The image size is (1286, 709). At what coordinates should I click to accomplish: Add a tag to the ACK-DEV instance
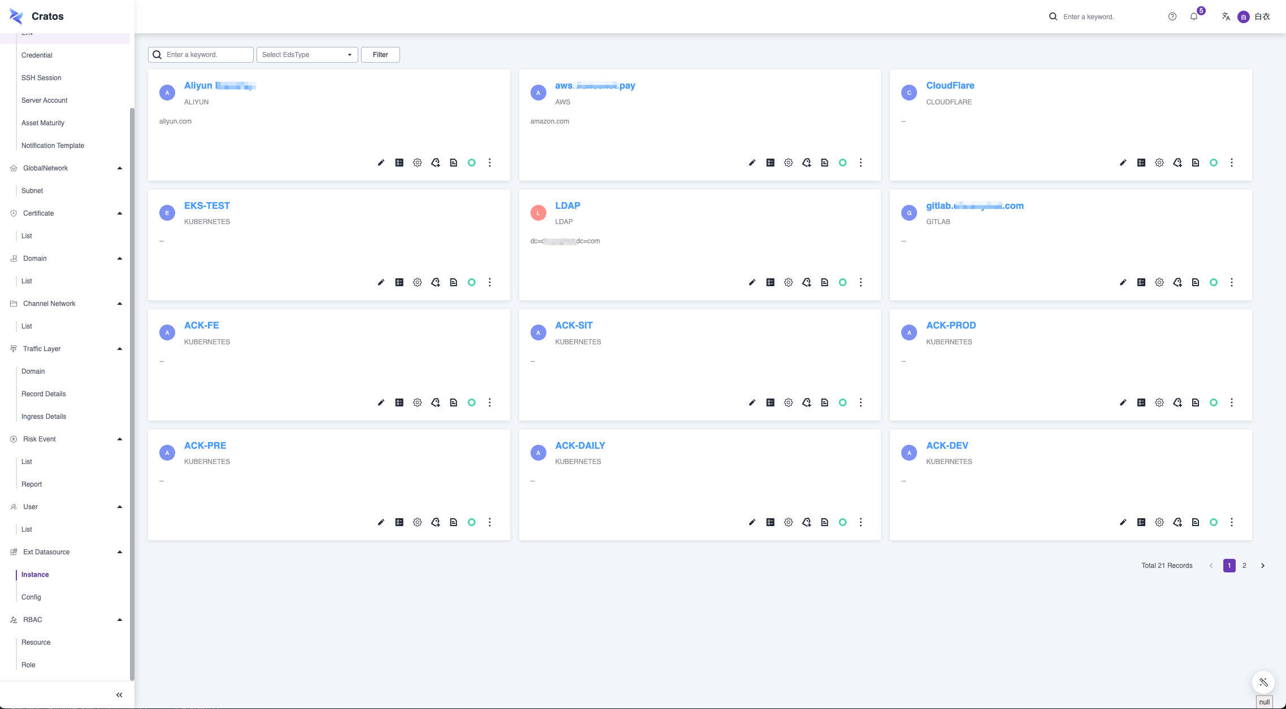click(1178, 522)
